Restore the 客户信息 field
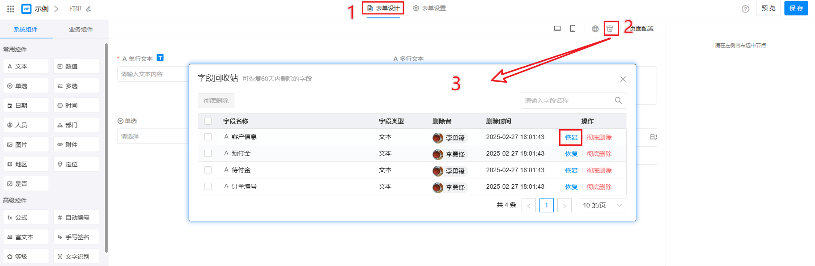This screenshot has height=266, width=815. click(x=571, y=137)
